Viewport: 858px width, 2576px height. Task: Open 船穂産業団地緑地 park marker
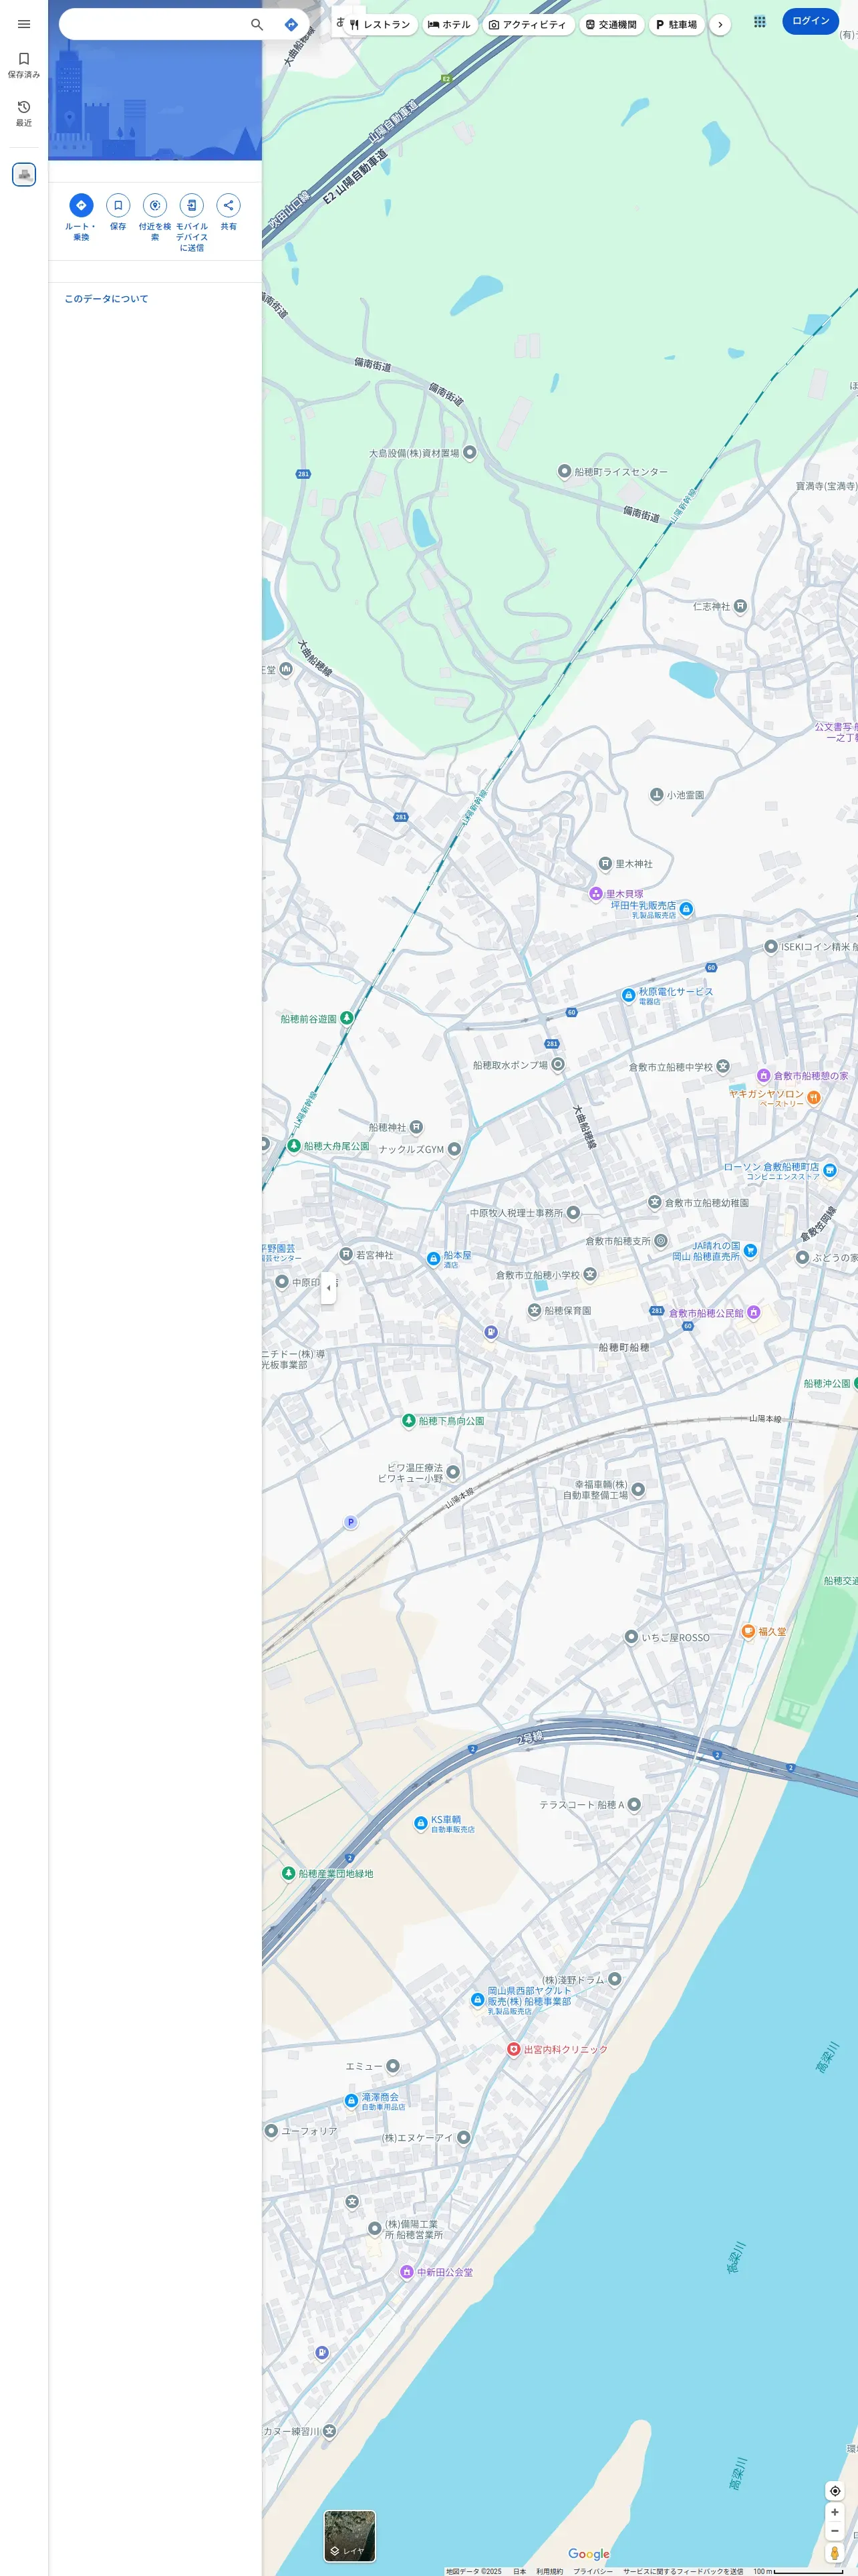click(x=289, y=1873)
